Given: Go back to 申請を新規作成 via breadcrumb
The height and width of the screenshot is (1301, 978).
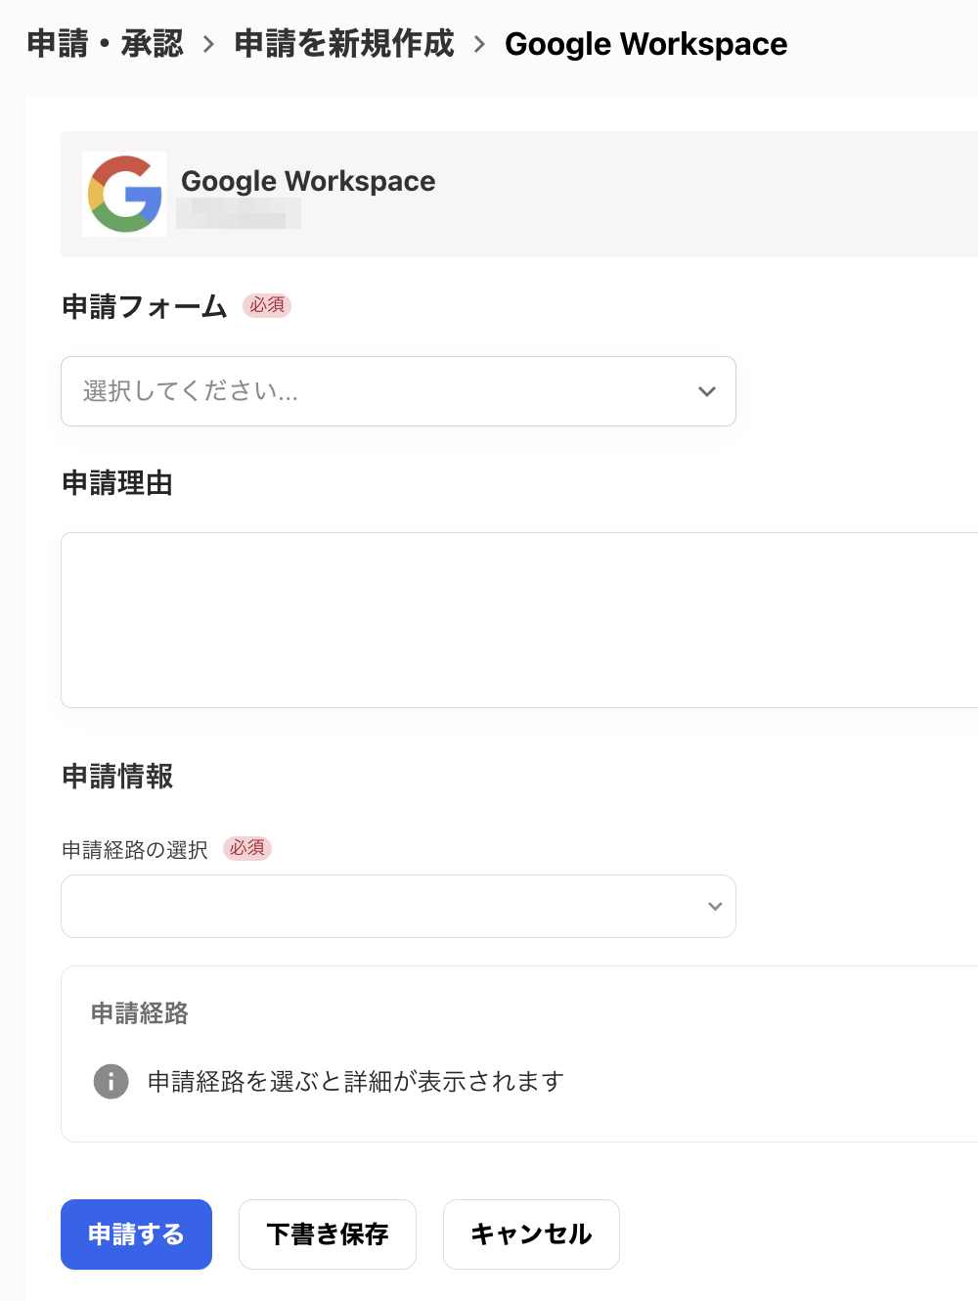Looking at the screenshot, I should point(343,43).
